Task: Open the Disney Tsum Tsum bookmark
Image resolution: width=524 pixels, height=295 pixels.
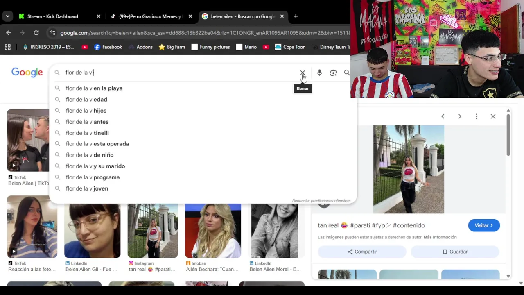Action: click(331, 47)
